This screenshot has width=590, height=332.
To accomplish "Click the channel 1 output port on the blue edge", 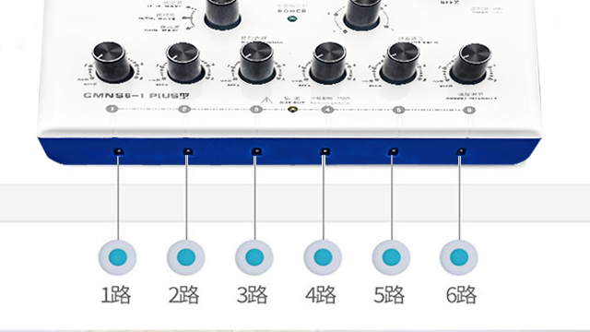I will (x=119, y=151).
